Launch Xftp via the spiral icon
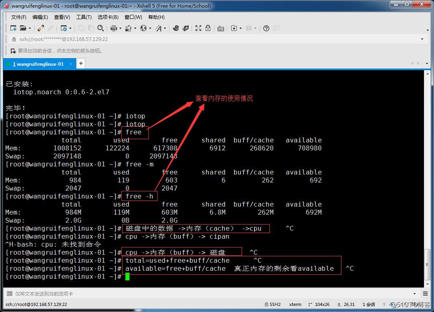Viewport: 434px width, 312px height. 176,28
